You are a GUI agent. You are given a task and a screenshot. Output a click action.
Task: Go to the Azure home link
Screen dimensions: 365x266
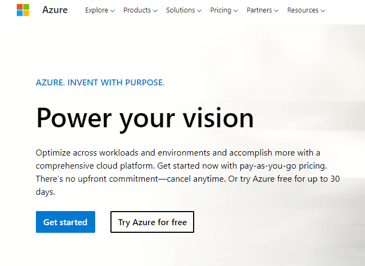point(54,10)
